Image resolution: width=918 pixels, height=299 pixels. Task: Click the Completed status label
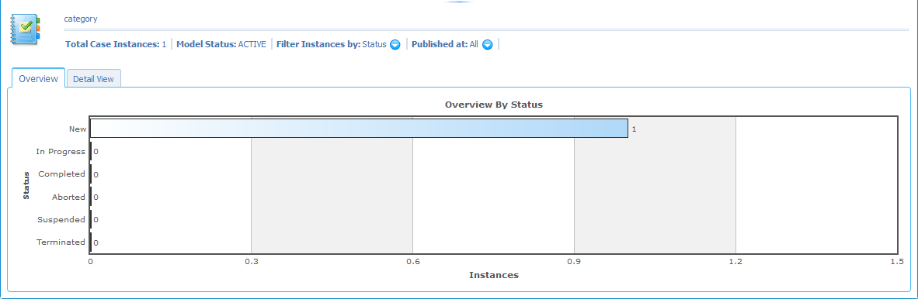pyautogui.click(x=61, y=174)
